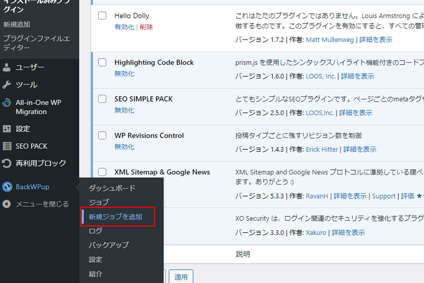Open ユーザー menu in sidebar
This screenshot has height=283, width=424.
point(30,67)
